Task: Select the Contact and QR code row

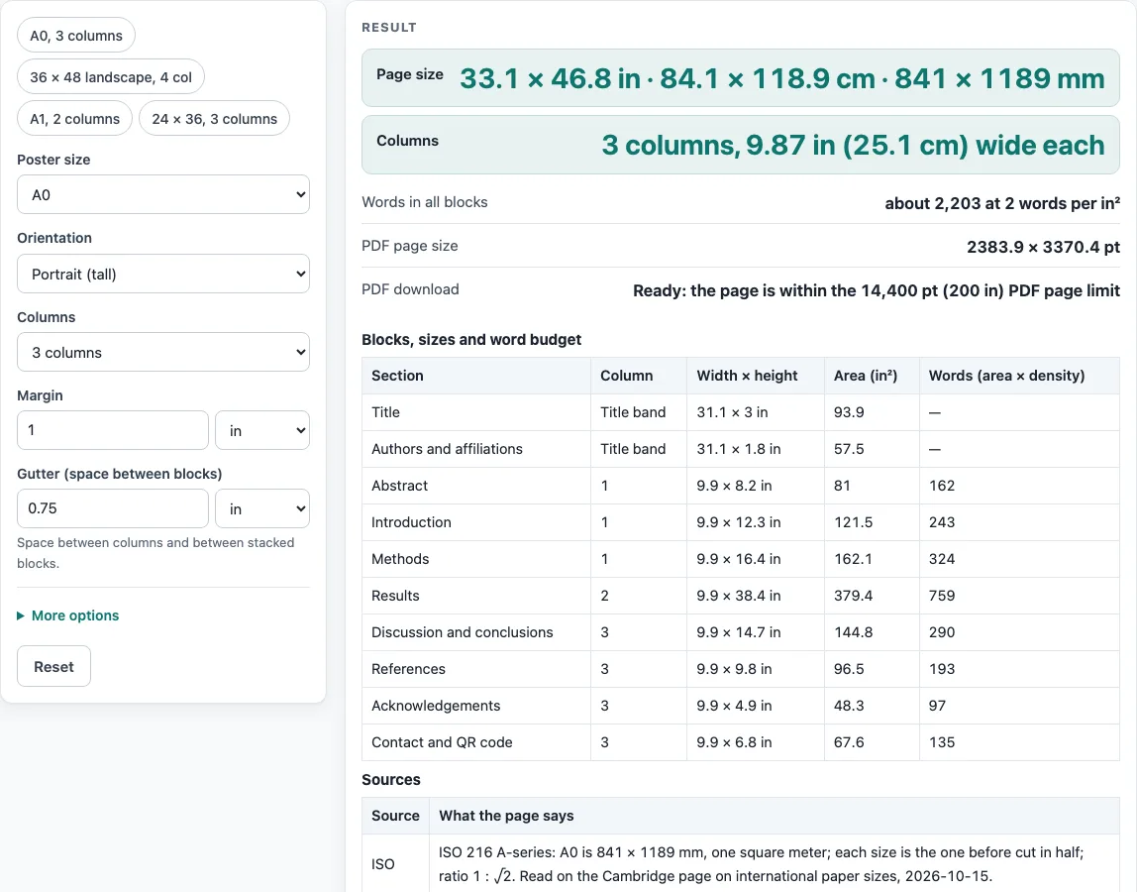Action: coord(741,742)
